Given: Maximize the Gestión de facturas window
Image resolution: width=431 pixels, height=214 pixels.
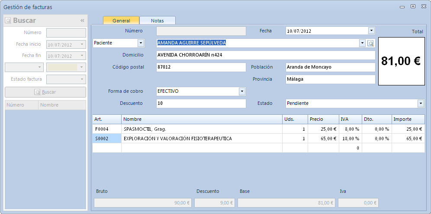Looking at the screenshot, I should click(x=413, y=6).
